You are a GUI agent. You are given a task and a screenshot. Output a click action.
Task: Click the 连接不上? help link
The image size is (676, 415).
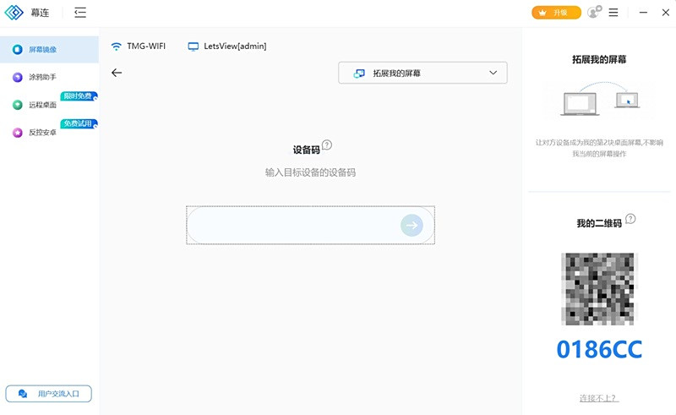[598, 398]
